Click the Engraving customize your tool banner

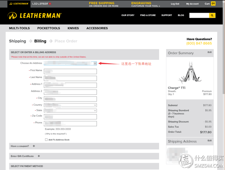pyautogui.click(x=145, y=4)
